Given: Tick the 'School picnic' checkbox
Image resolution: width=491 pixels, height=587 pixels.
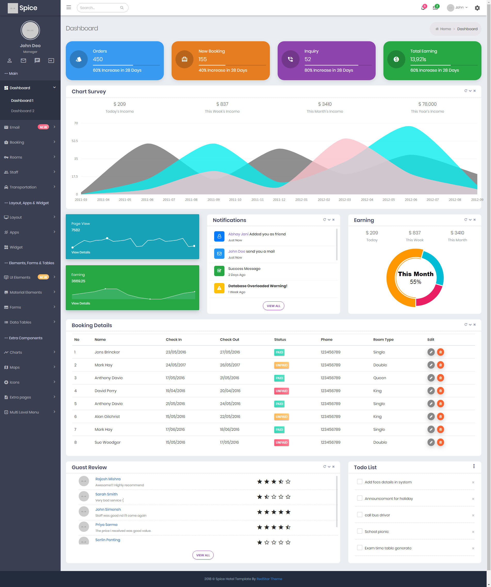Looking at the screenshot, I should click(x=359, y=531).
